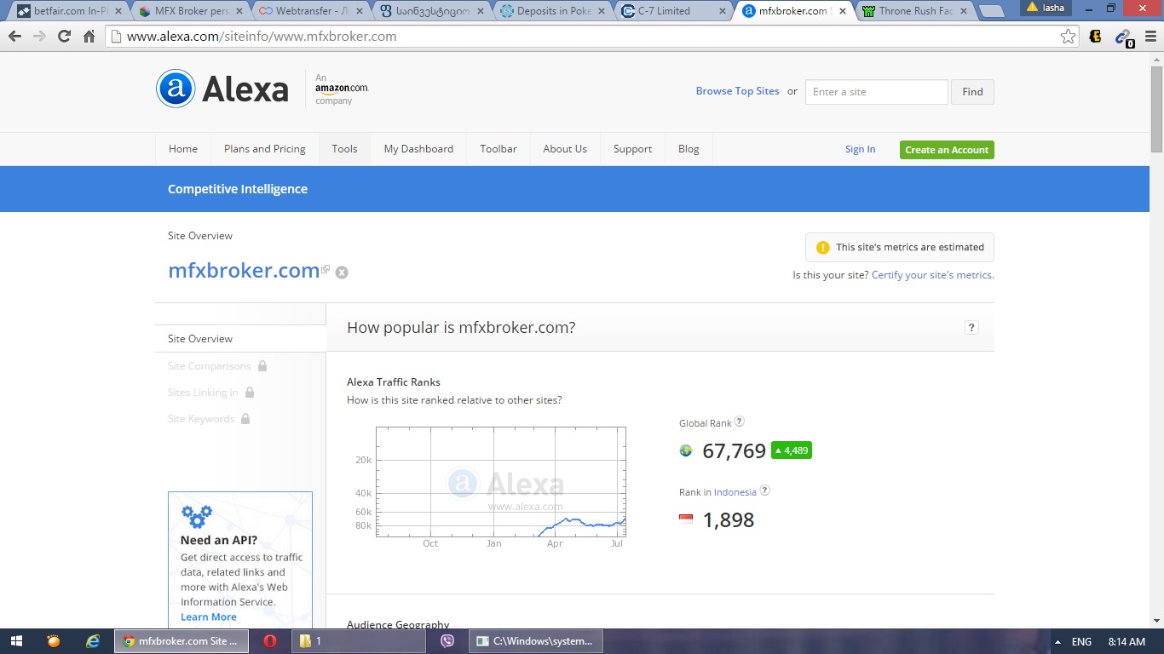
Task: Click the browser back arrow
Action: tap(14, 37)
